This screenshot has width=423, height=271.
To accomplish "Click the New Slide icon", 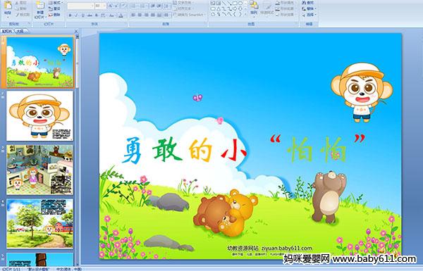I will [40, 6].
